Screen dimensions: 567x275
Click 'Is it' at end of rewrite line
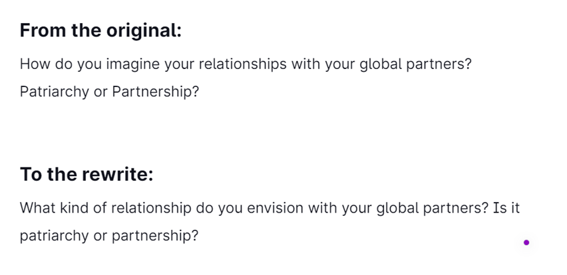[506, 208]
